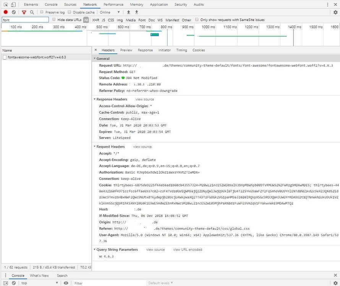Clear the network log
The width and height of the screenshot is (340, 286).
[x=14, y=12]
